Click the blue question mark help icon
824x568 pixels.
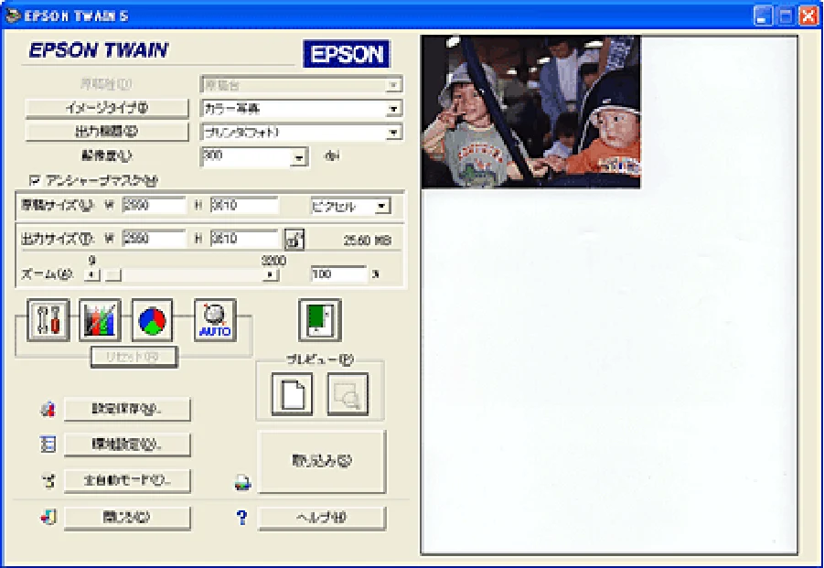tap(241, 518)
